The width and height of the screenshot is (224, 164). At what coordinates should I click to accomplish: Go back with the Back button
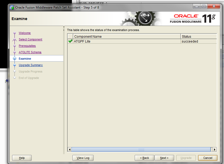pyautogui.click(x=144, y=158)
